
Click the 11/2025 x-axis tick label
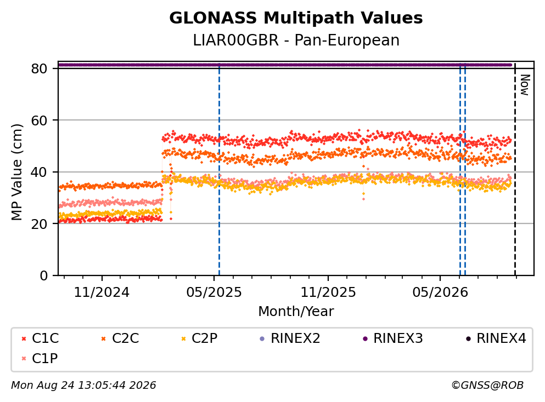point(328,292)
